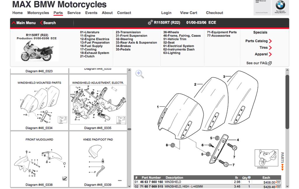
Task: Click the BMW roundel logo
Action: tap(280, 6)
